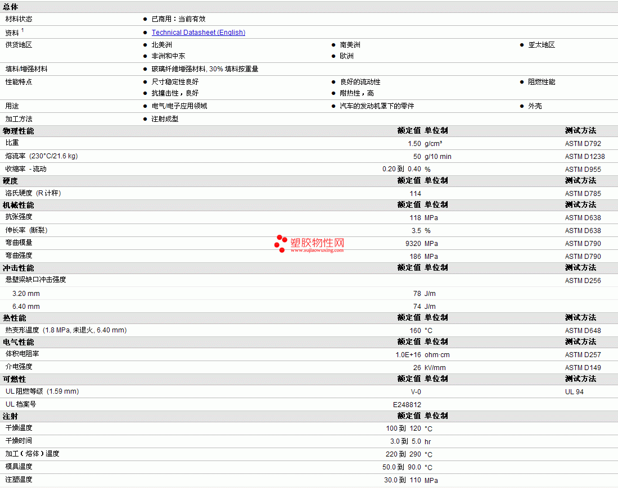Screen dimensions: 618x488
Task: Click the 注射 section header
Action: 10,416
